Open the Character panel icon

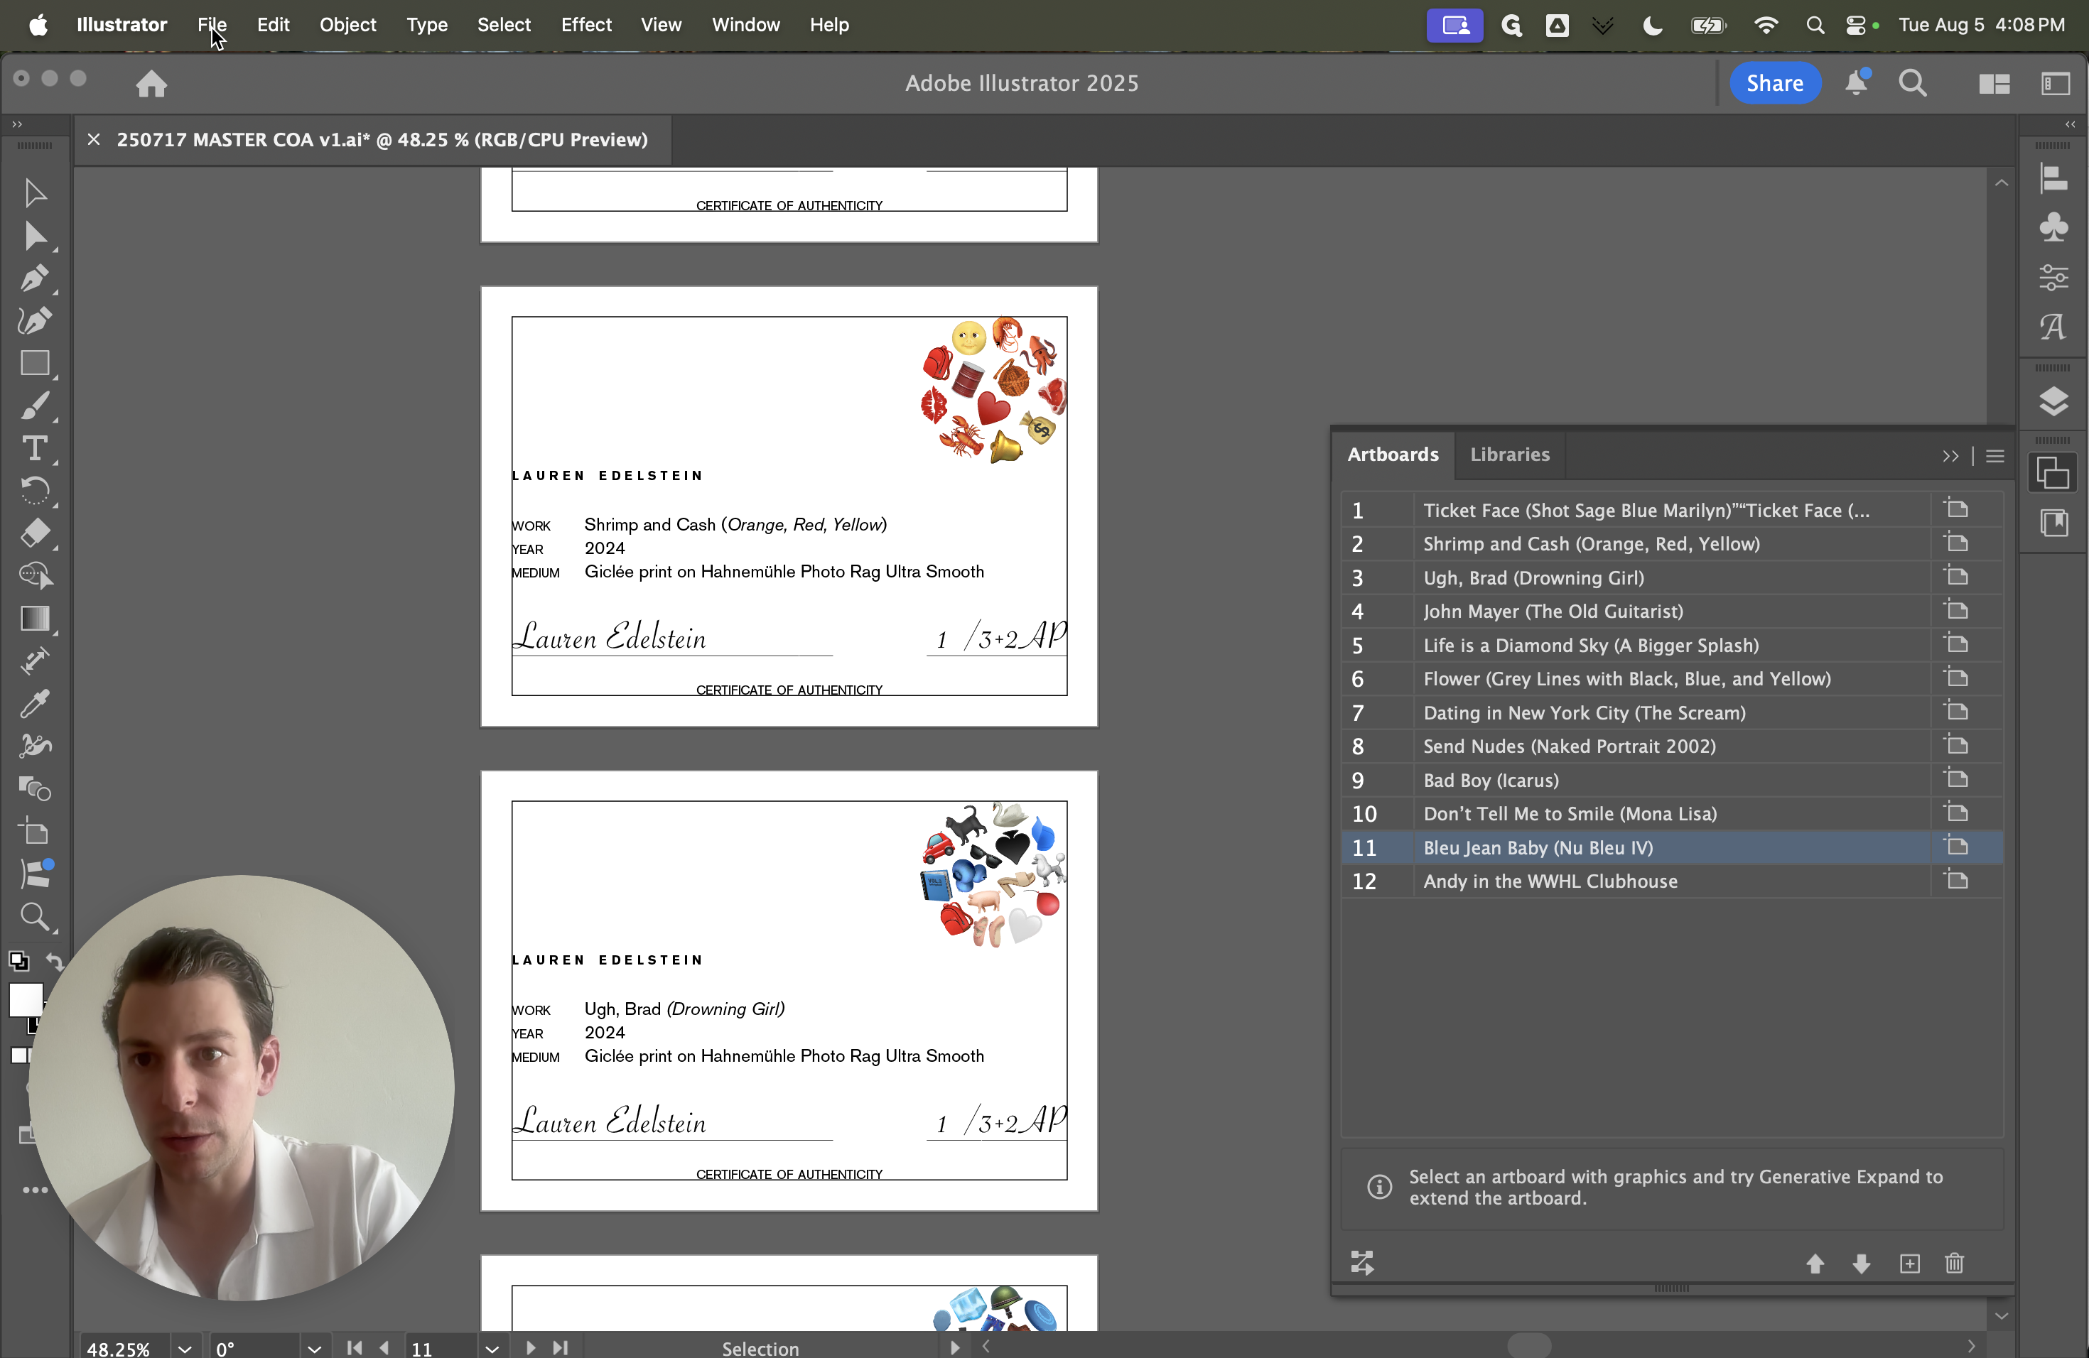tap(2053, 327)
